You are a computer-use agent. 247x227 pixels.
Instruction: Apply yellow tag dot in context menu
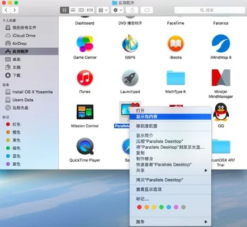coord(154,207)
